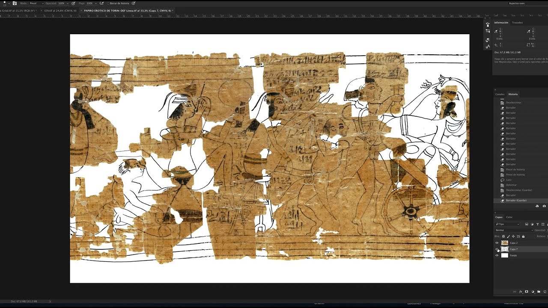548x308 pixels.
Task: Toggle pressure for size icon after Borrar de historia
Action: [x=133, y=3]
